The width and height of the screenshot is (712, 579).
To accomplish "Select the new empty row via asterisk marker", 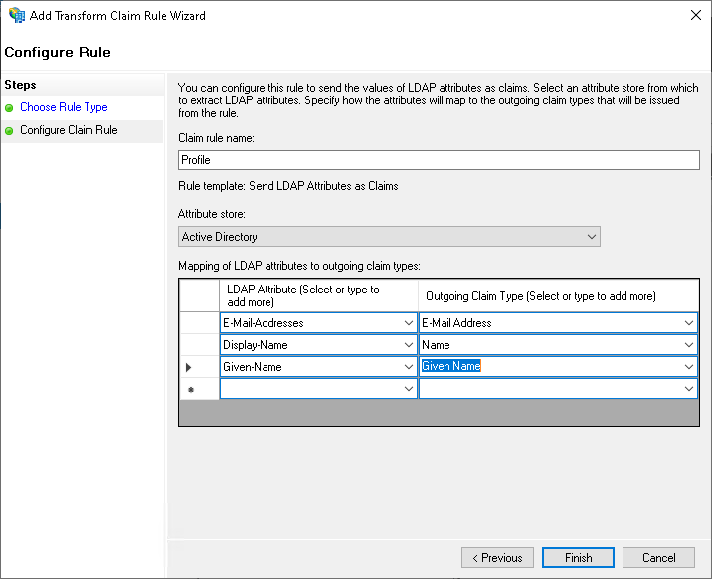I will pyautogui.click(x=189, y=389).
